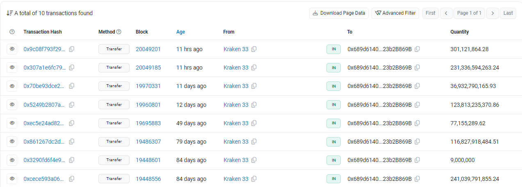Copy transaction hash 0x9c08f793f29
This screenshot has width=522, height=187.
click(72, 49)
